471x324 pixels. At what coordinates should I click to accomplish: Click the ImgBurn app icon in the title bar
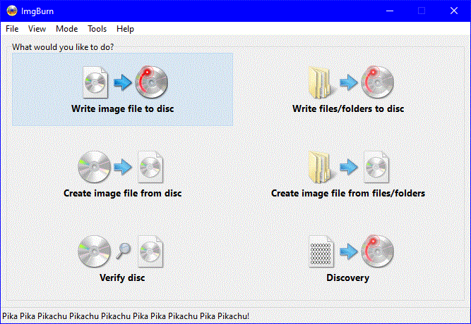tap(12, 11)
